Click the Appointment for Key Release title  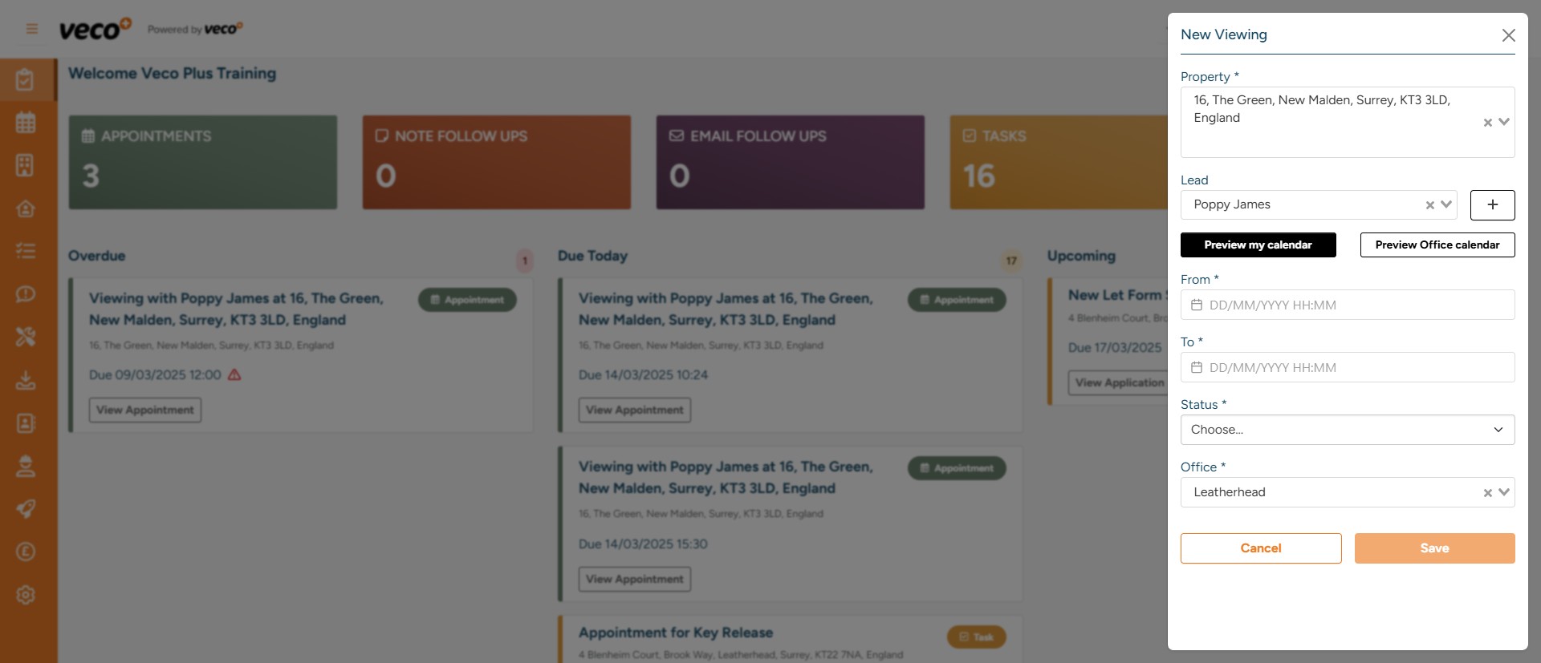676,633
